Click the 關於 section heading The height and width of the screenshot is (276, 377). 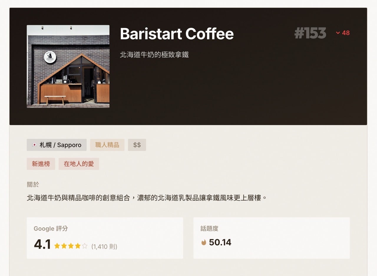click(33, 185)
